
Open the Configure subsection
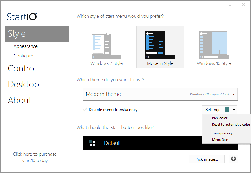point(23,56)
